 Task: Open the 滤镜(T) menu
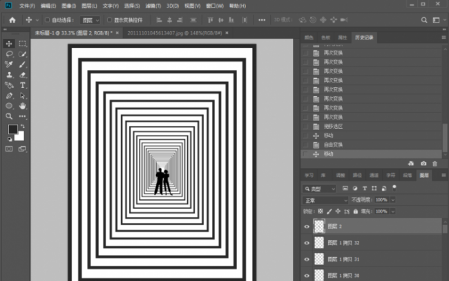click(153, 6)
